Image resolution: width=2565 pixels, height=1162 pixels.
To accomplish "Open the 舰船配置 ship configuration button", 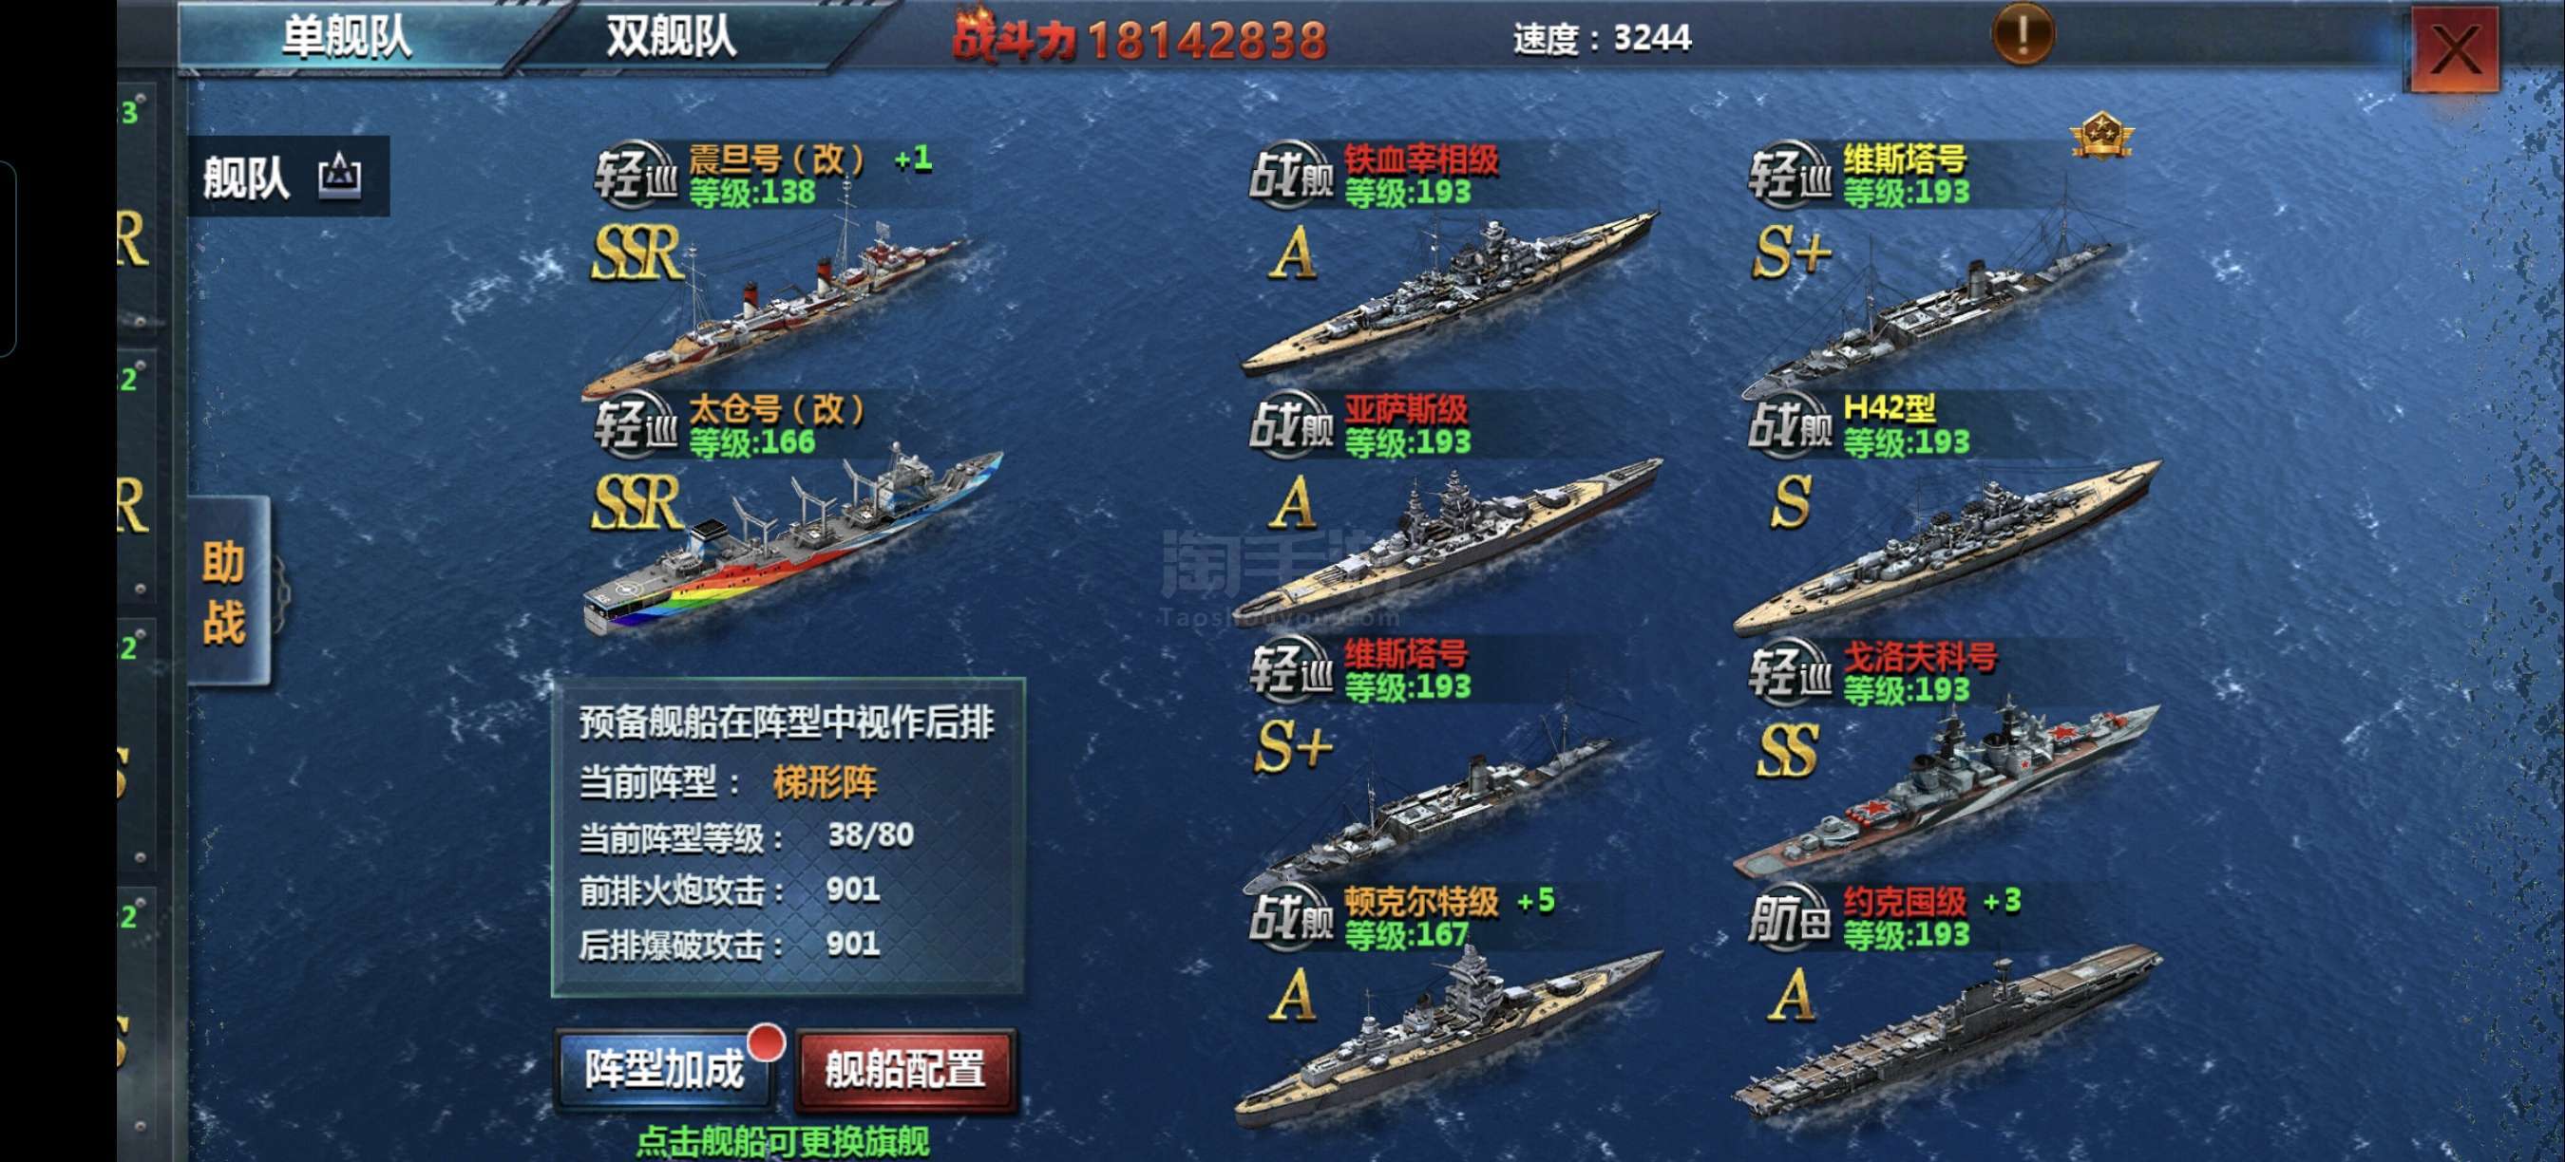I will (905, 1070).
